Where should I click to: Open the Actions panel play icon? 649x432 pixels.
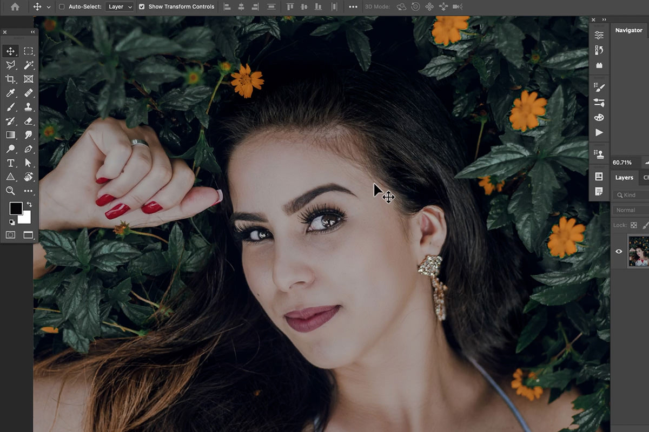tap(599, 132)
